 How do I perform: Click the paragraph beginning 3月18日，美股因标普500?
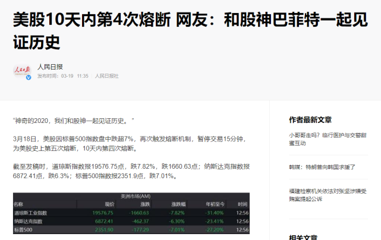point(130,144)
